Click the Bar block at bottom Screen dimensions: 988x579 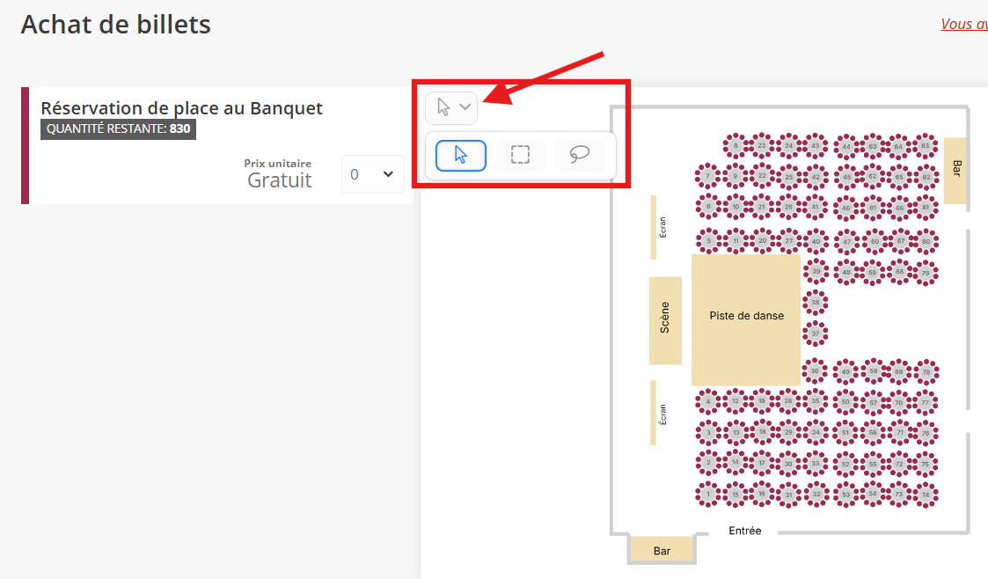pyautogui.click(x=662, y=550)
